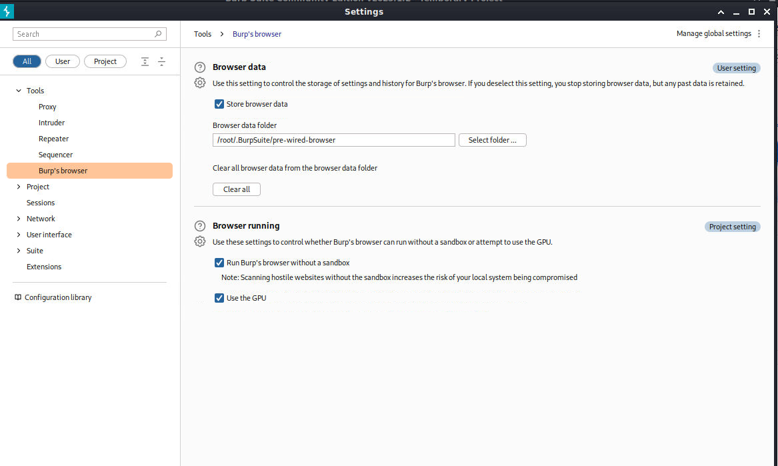Open Sequencer settings in tree
The image size is (778, 466).
tap(55, 155)
